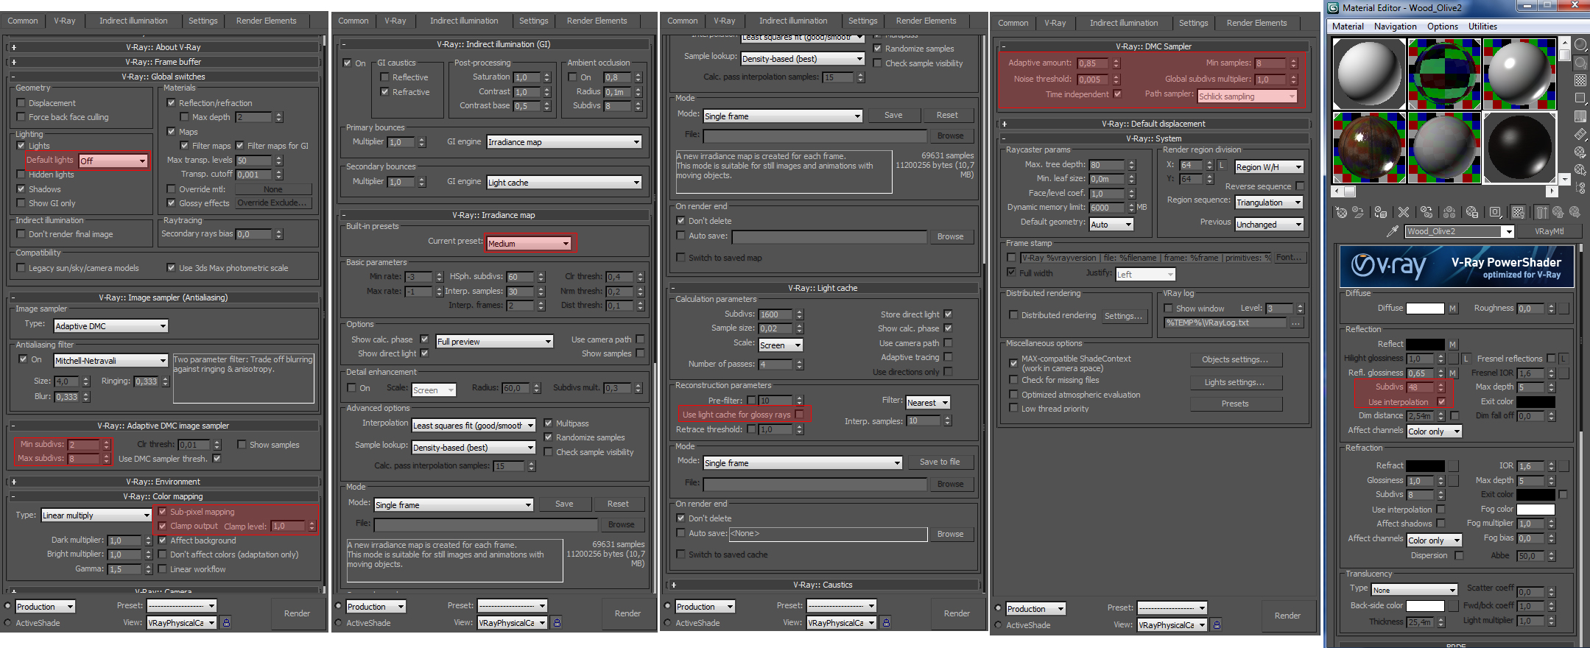Click the Make Material Copy icon

pyautogui.click(x=1427, y=212)
